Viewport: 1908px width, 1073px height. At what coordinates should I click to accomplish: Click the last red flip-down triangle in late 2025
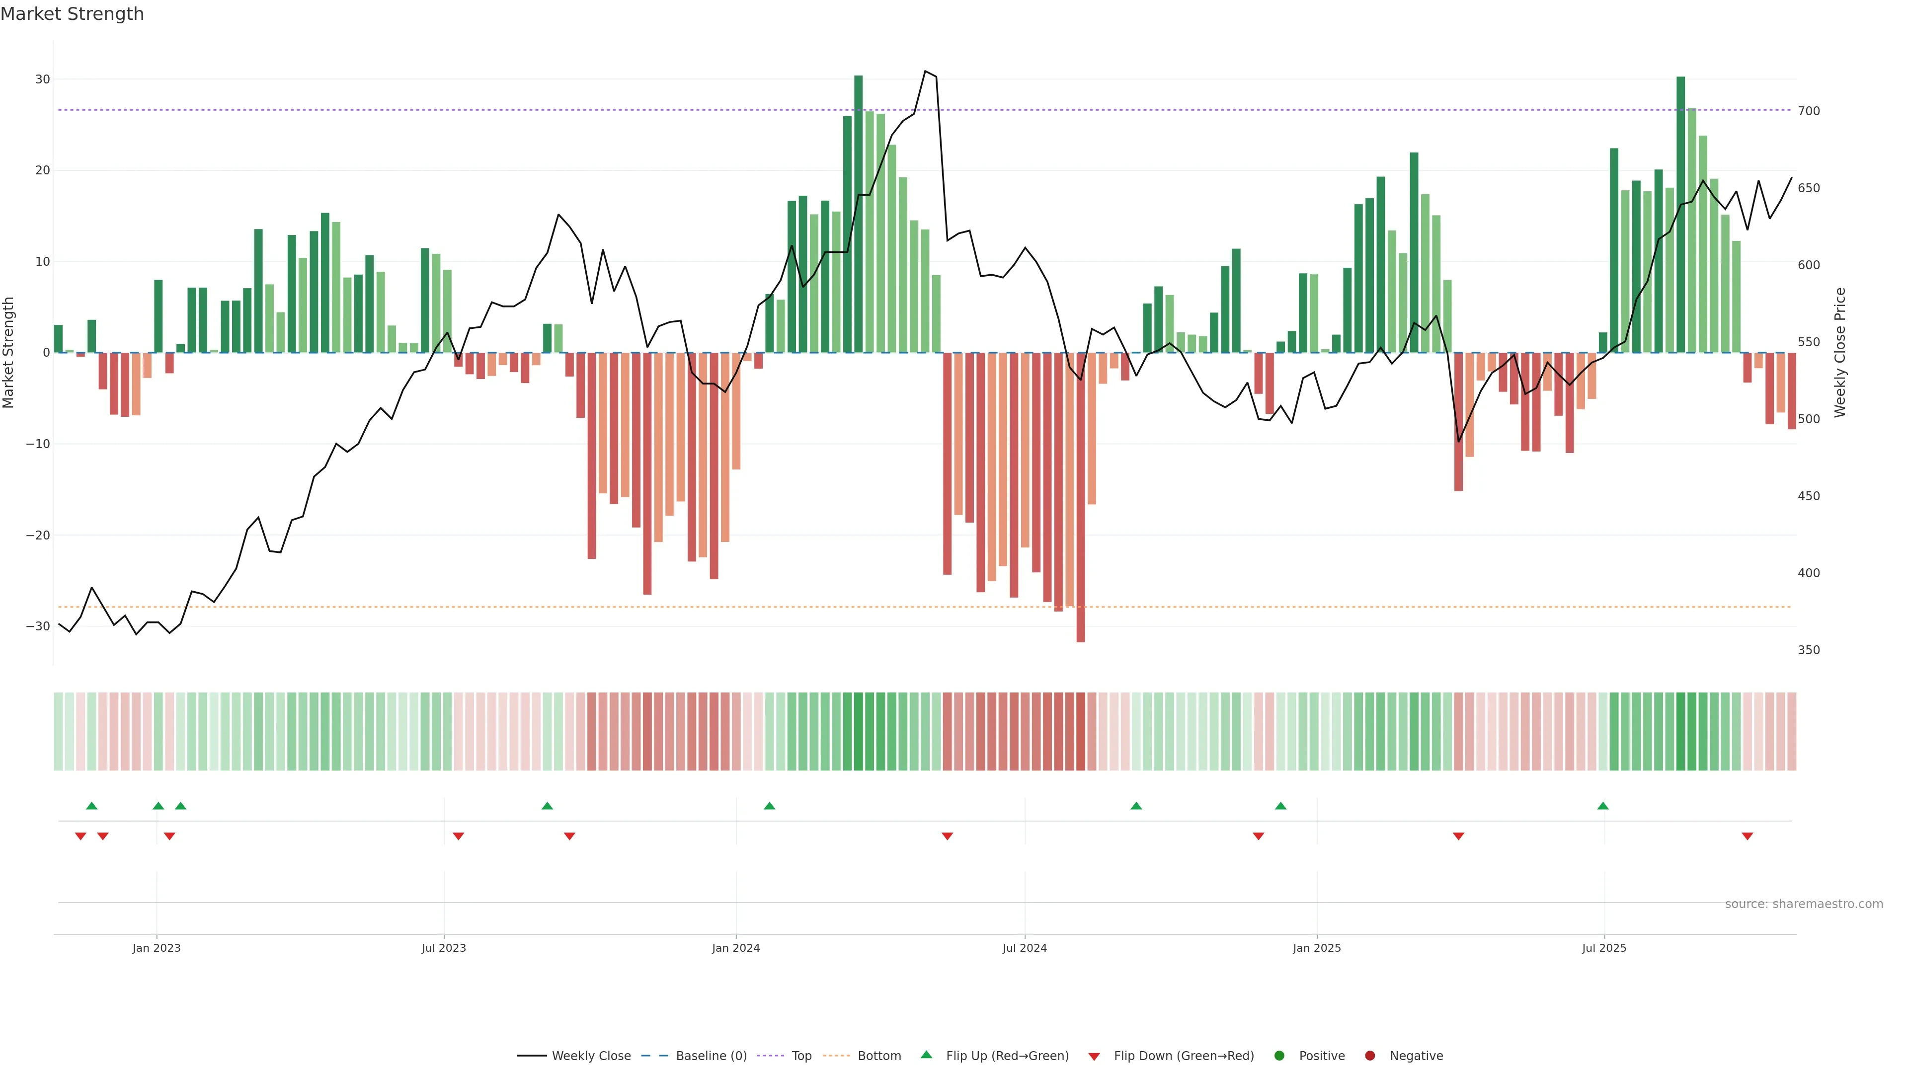tap(1748, 836)
